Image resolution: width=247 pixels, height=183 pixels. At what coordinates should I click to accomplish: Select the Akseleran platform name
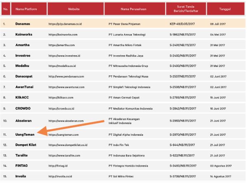tap(24, 121)
